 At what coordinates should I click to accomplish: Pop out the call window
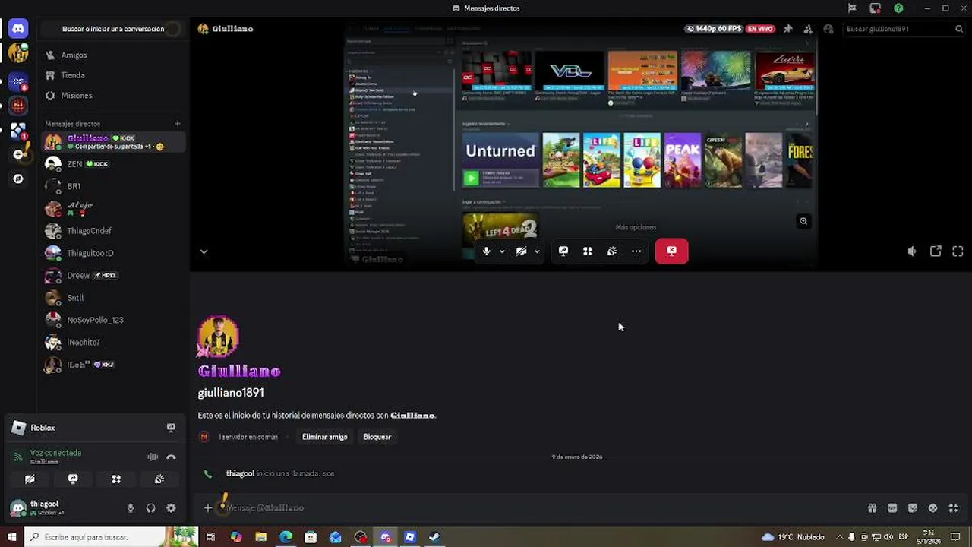[936, 251]
